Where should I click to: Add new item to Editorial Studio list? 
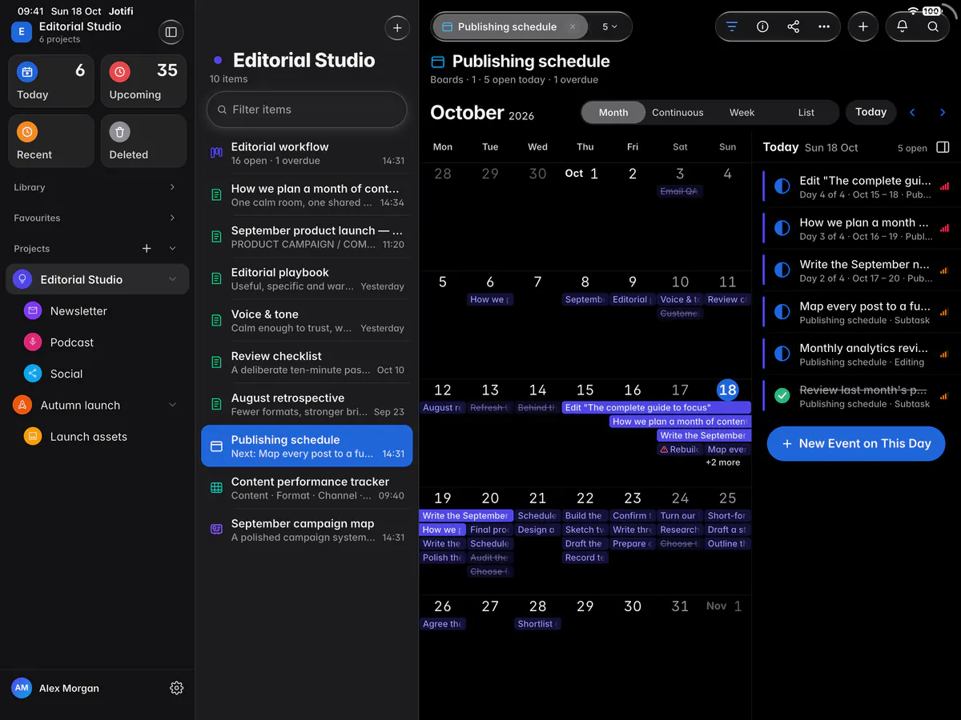[397, 28]
